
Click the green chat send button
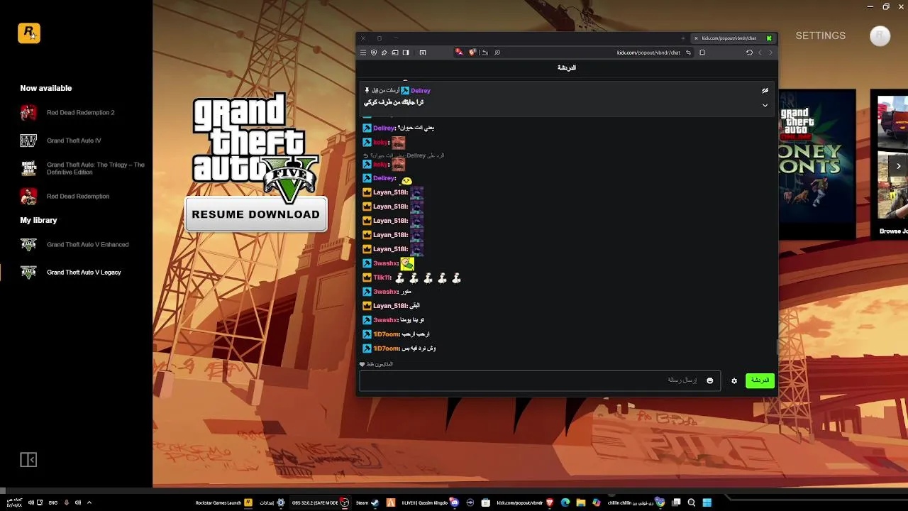point(760,380)
